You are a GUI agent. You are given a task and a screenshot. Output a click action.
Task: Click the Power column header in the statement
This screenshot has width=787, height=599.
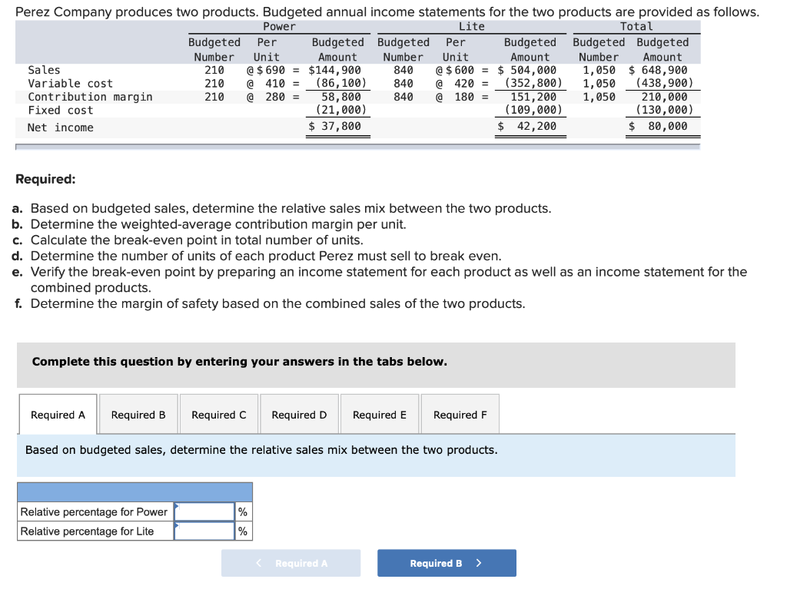click(x=279, y=26)
